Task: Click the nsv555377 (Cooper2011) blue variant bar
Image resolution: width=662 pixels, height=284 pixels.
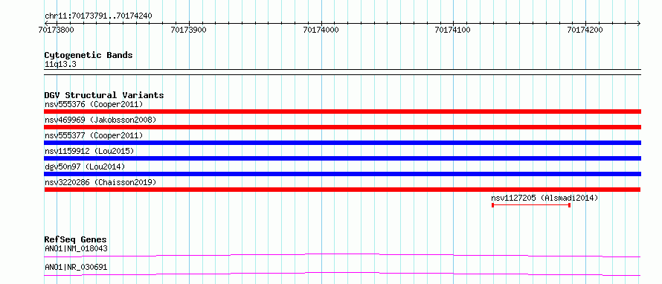Action: (x=342, y=143)
